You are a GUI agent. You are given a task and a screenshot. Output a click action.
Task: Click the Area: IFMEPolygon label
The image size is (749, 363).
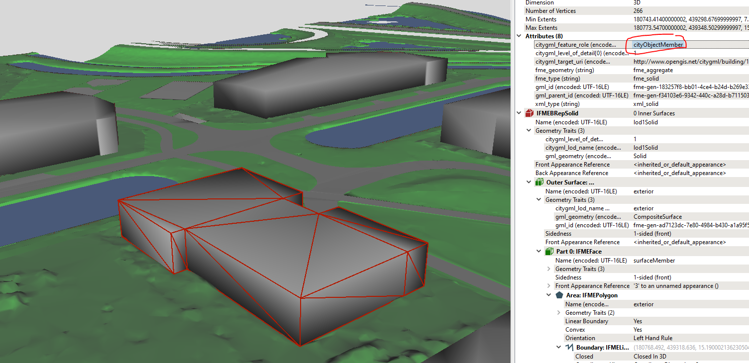(592, 295)
